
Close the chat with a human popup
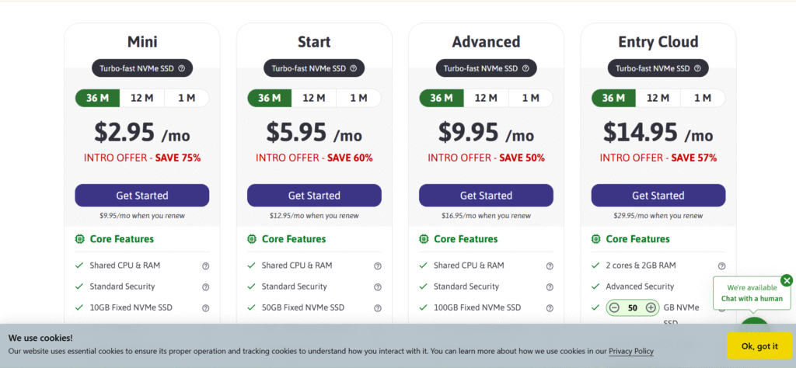[x=787, y=280]
